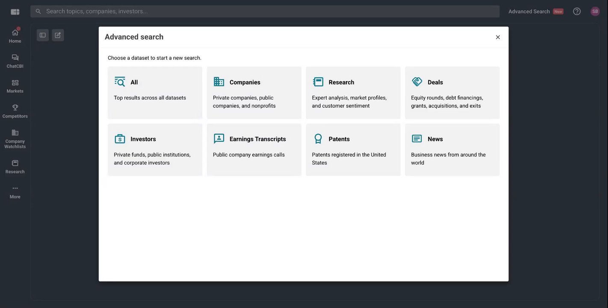The width and height of the screenshot is (608, 308).
Task: Go to Markets section
Action: coord(15,86)
